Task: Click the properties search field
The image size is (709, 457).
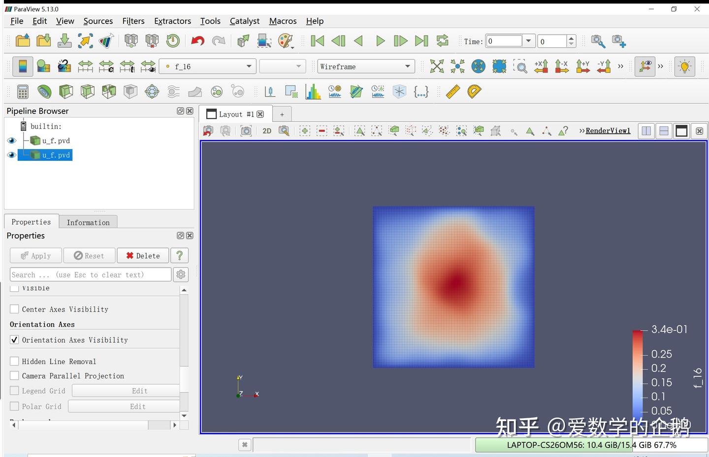Action: click(91, 274)
